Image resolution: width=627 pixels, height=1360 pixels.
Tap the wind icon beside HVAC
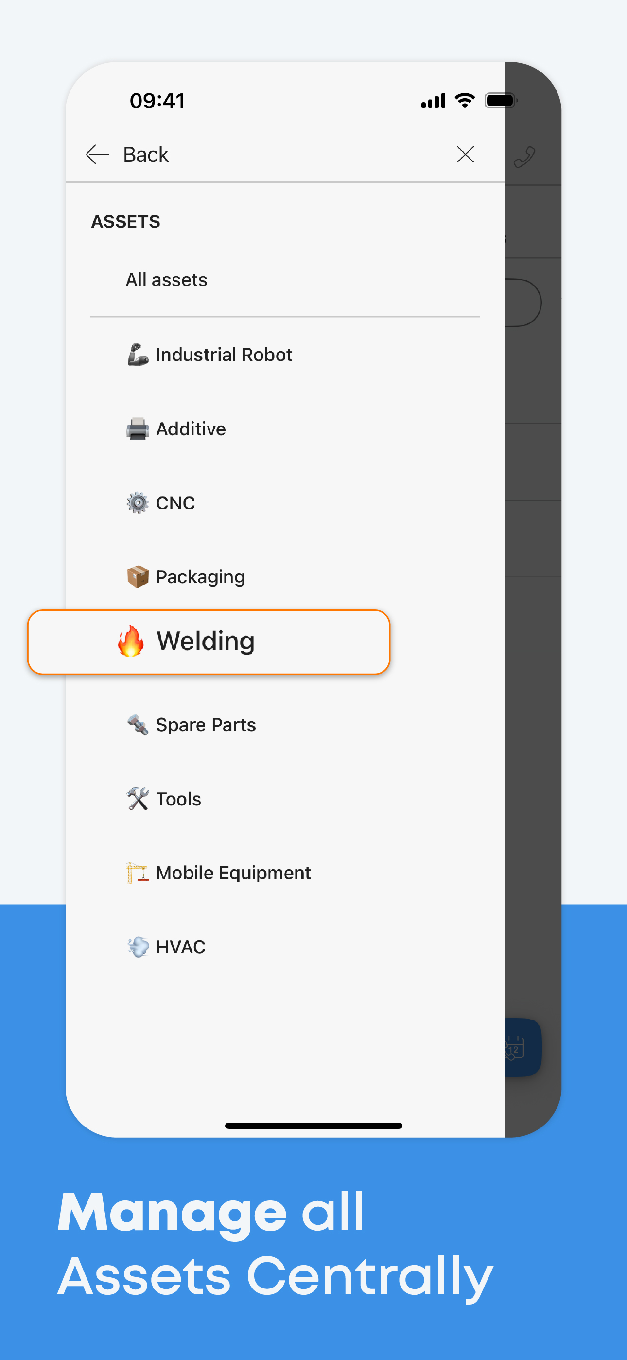tap(138, 947)
